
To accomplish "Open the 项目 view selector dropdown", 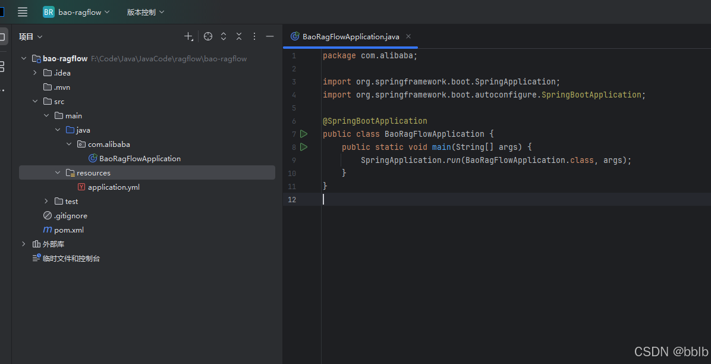I will 30,37.
